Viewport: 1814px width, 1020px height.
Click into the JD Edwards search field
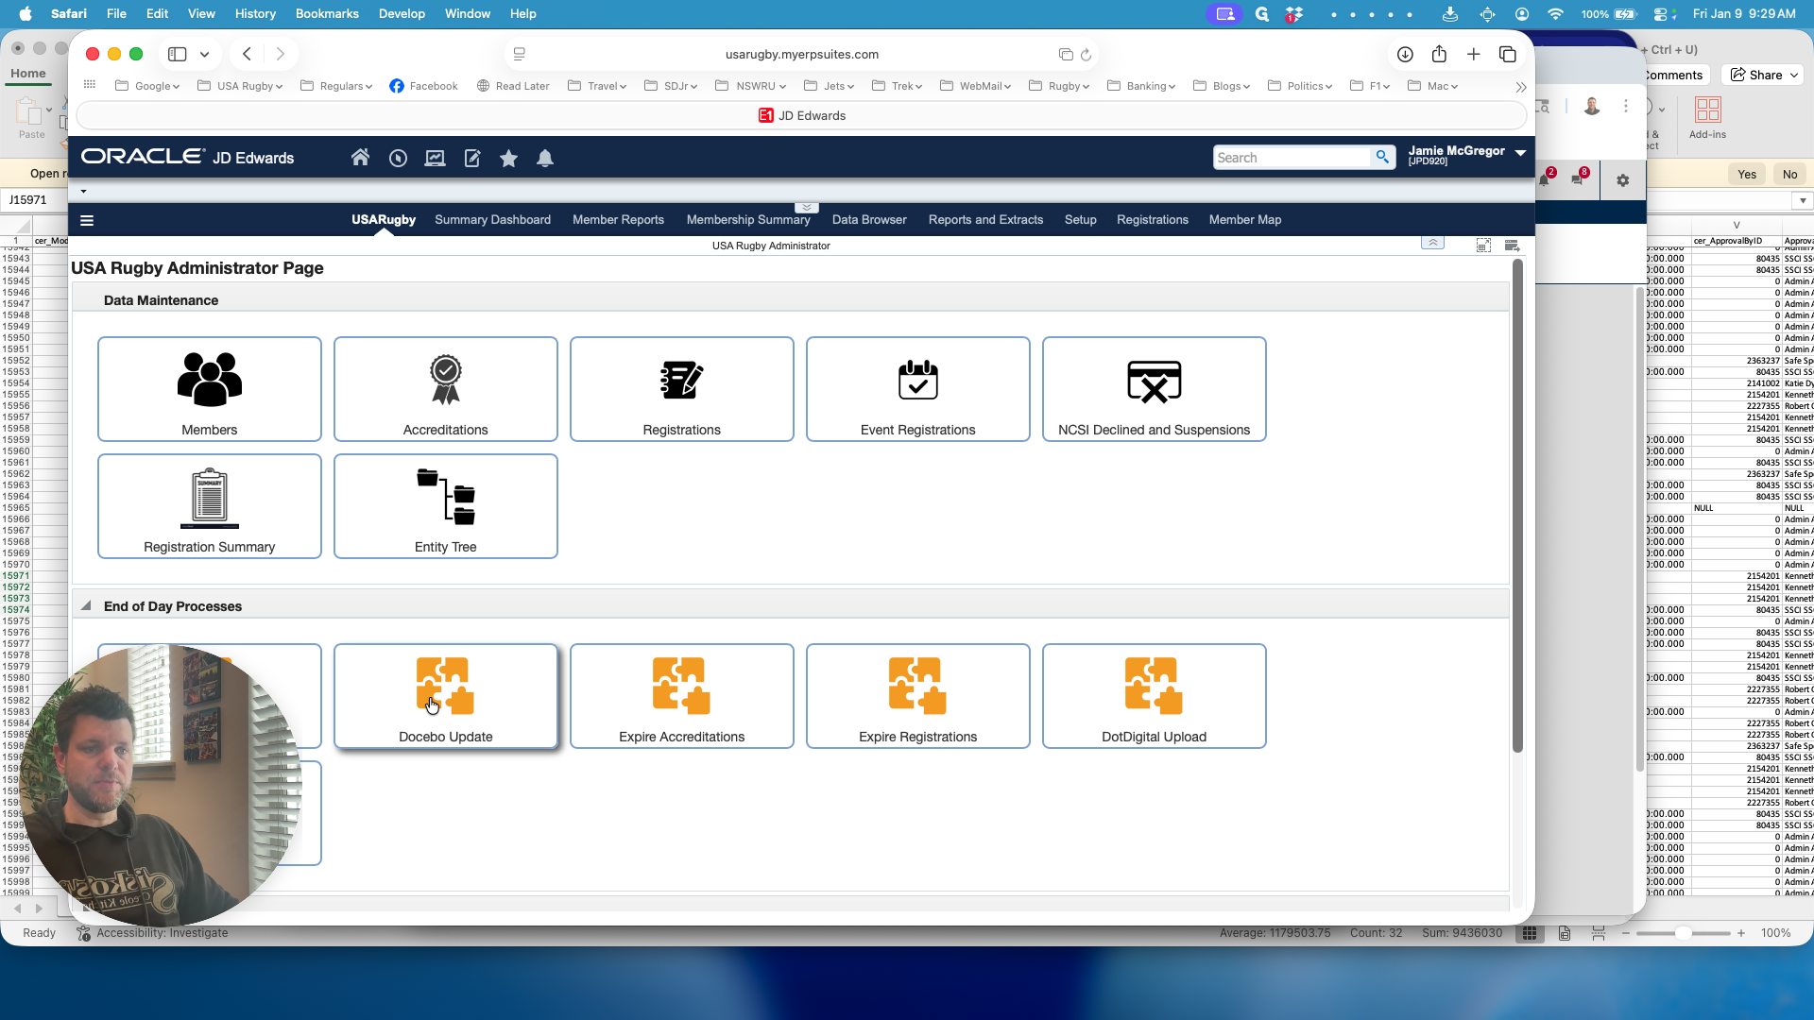click(1291, 158)
